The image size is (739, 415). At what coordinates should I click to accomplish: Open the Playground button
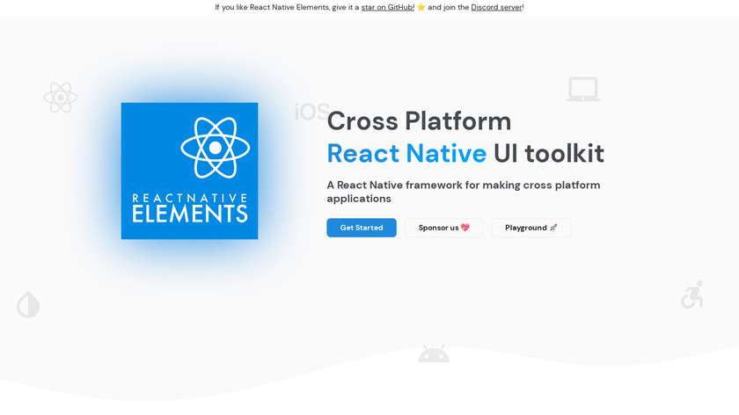[x=530, y=228]
